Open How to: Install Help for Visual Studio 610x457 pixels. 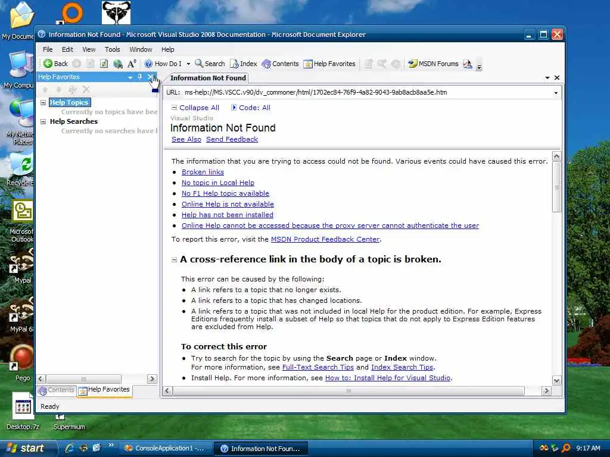[387, 378]
